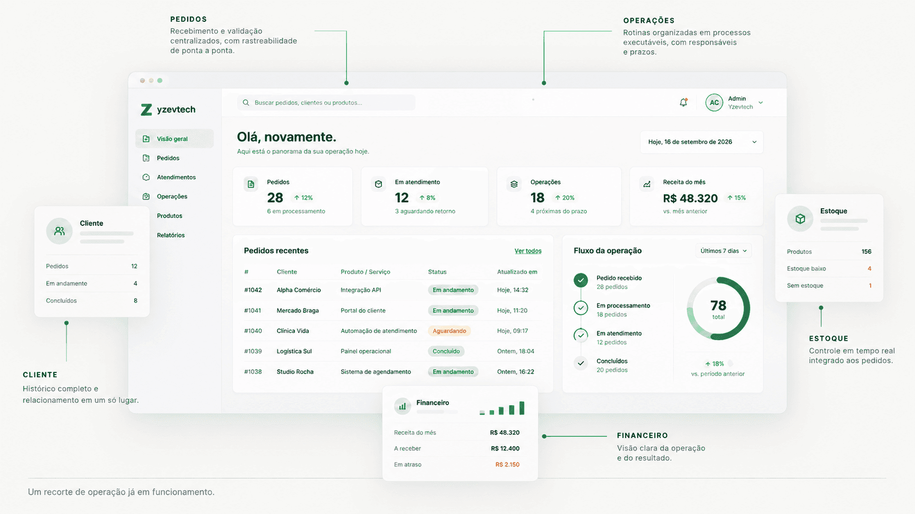Click A receber R$ 12.400 value
The image size is (915, 514).
pyautogui.click(x=505, y=448)
